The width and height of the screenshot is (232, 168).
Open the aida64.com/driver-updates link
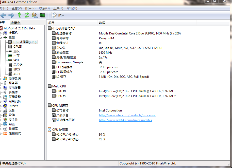click(x=125, y=120)
